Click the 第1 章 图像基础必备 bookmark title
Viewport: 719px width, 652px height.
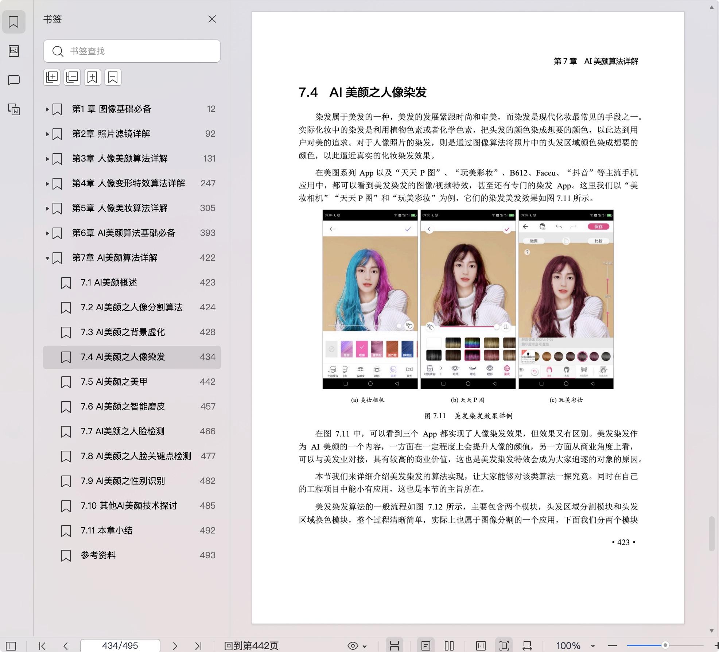point(112,109)
